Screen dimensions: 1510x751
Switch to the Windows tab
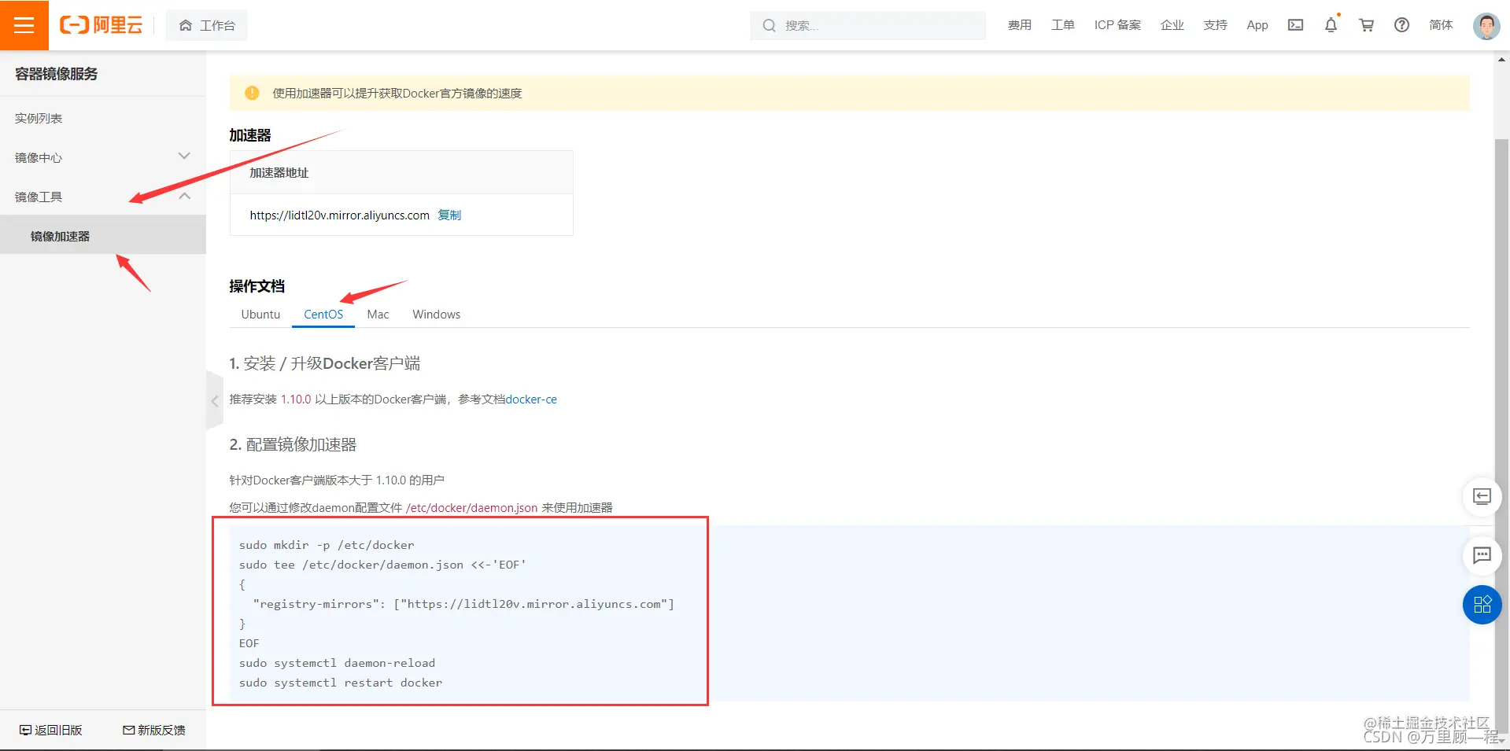point(436,314)
